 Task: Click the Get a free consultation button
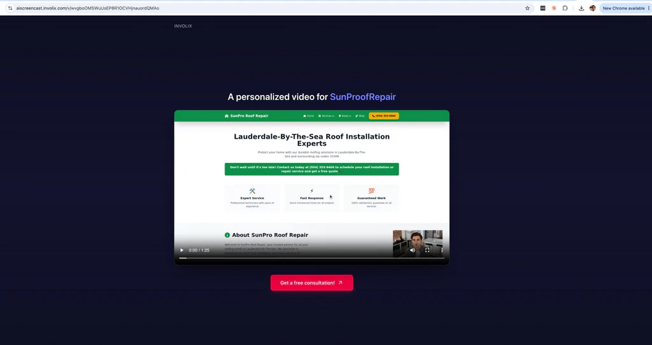coord(311,283)
